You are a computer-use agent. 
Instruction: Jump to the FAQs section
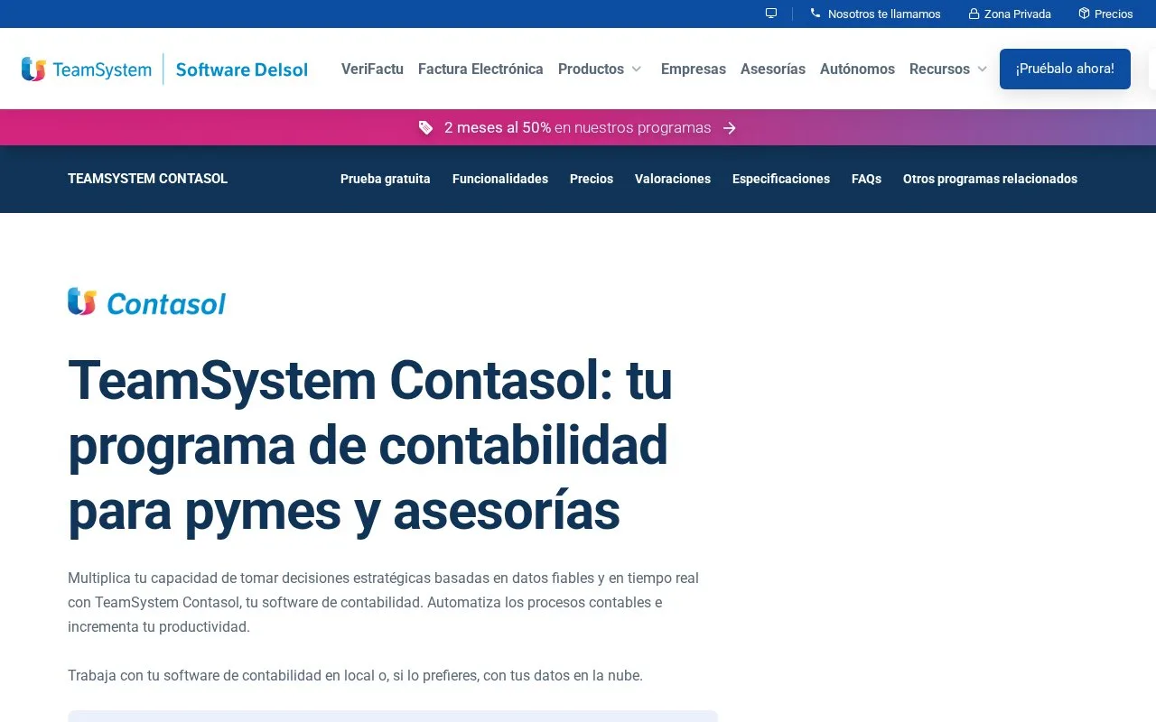tap(866, 179)
